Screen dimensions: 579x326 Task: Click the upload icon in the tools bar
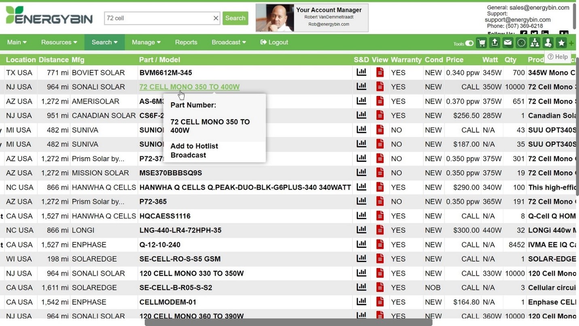[494, 43]
